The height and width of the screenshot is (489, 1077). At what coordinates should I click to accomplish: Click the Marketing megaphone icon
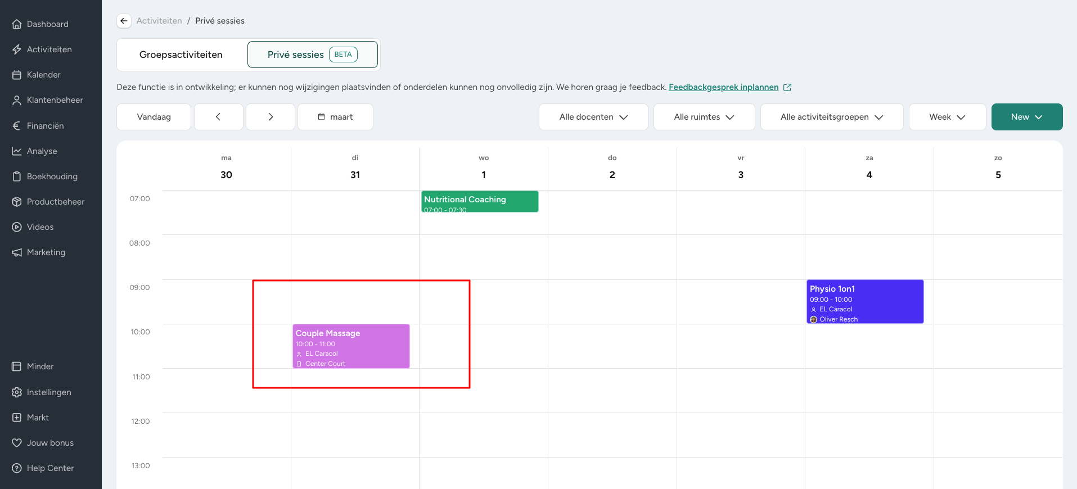click(x=17, y=252)
